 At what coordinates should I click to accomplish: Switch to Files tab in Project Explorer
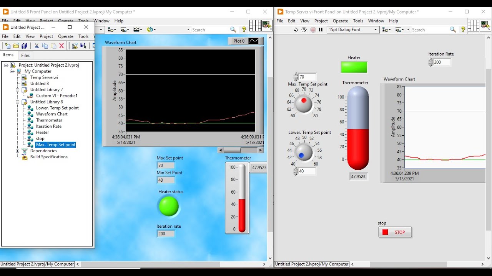tap(25, 55)
